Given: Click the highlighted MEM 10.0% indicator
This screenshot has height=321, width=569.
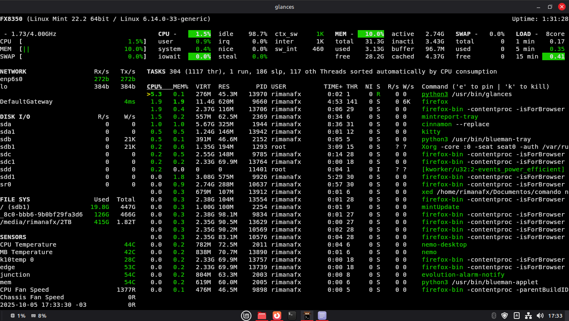Looking at the screenshot, I should [x=371, y=34].
